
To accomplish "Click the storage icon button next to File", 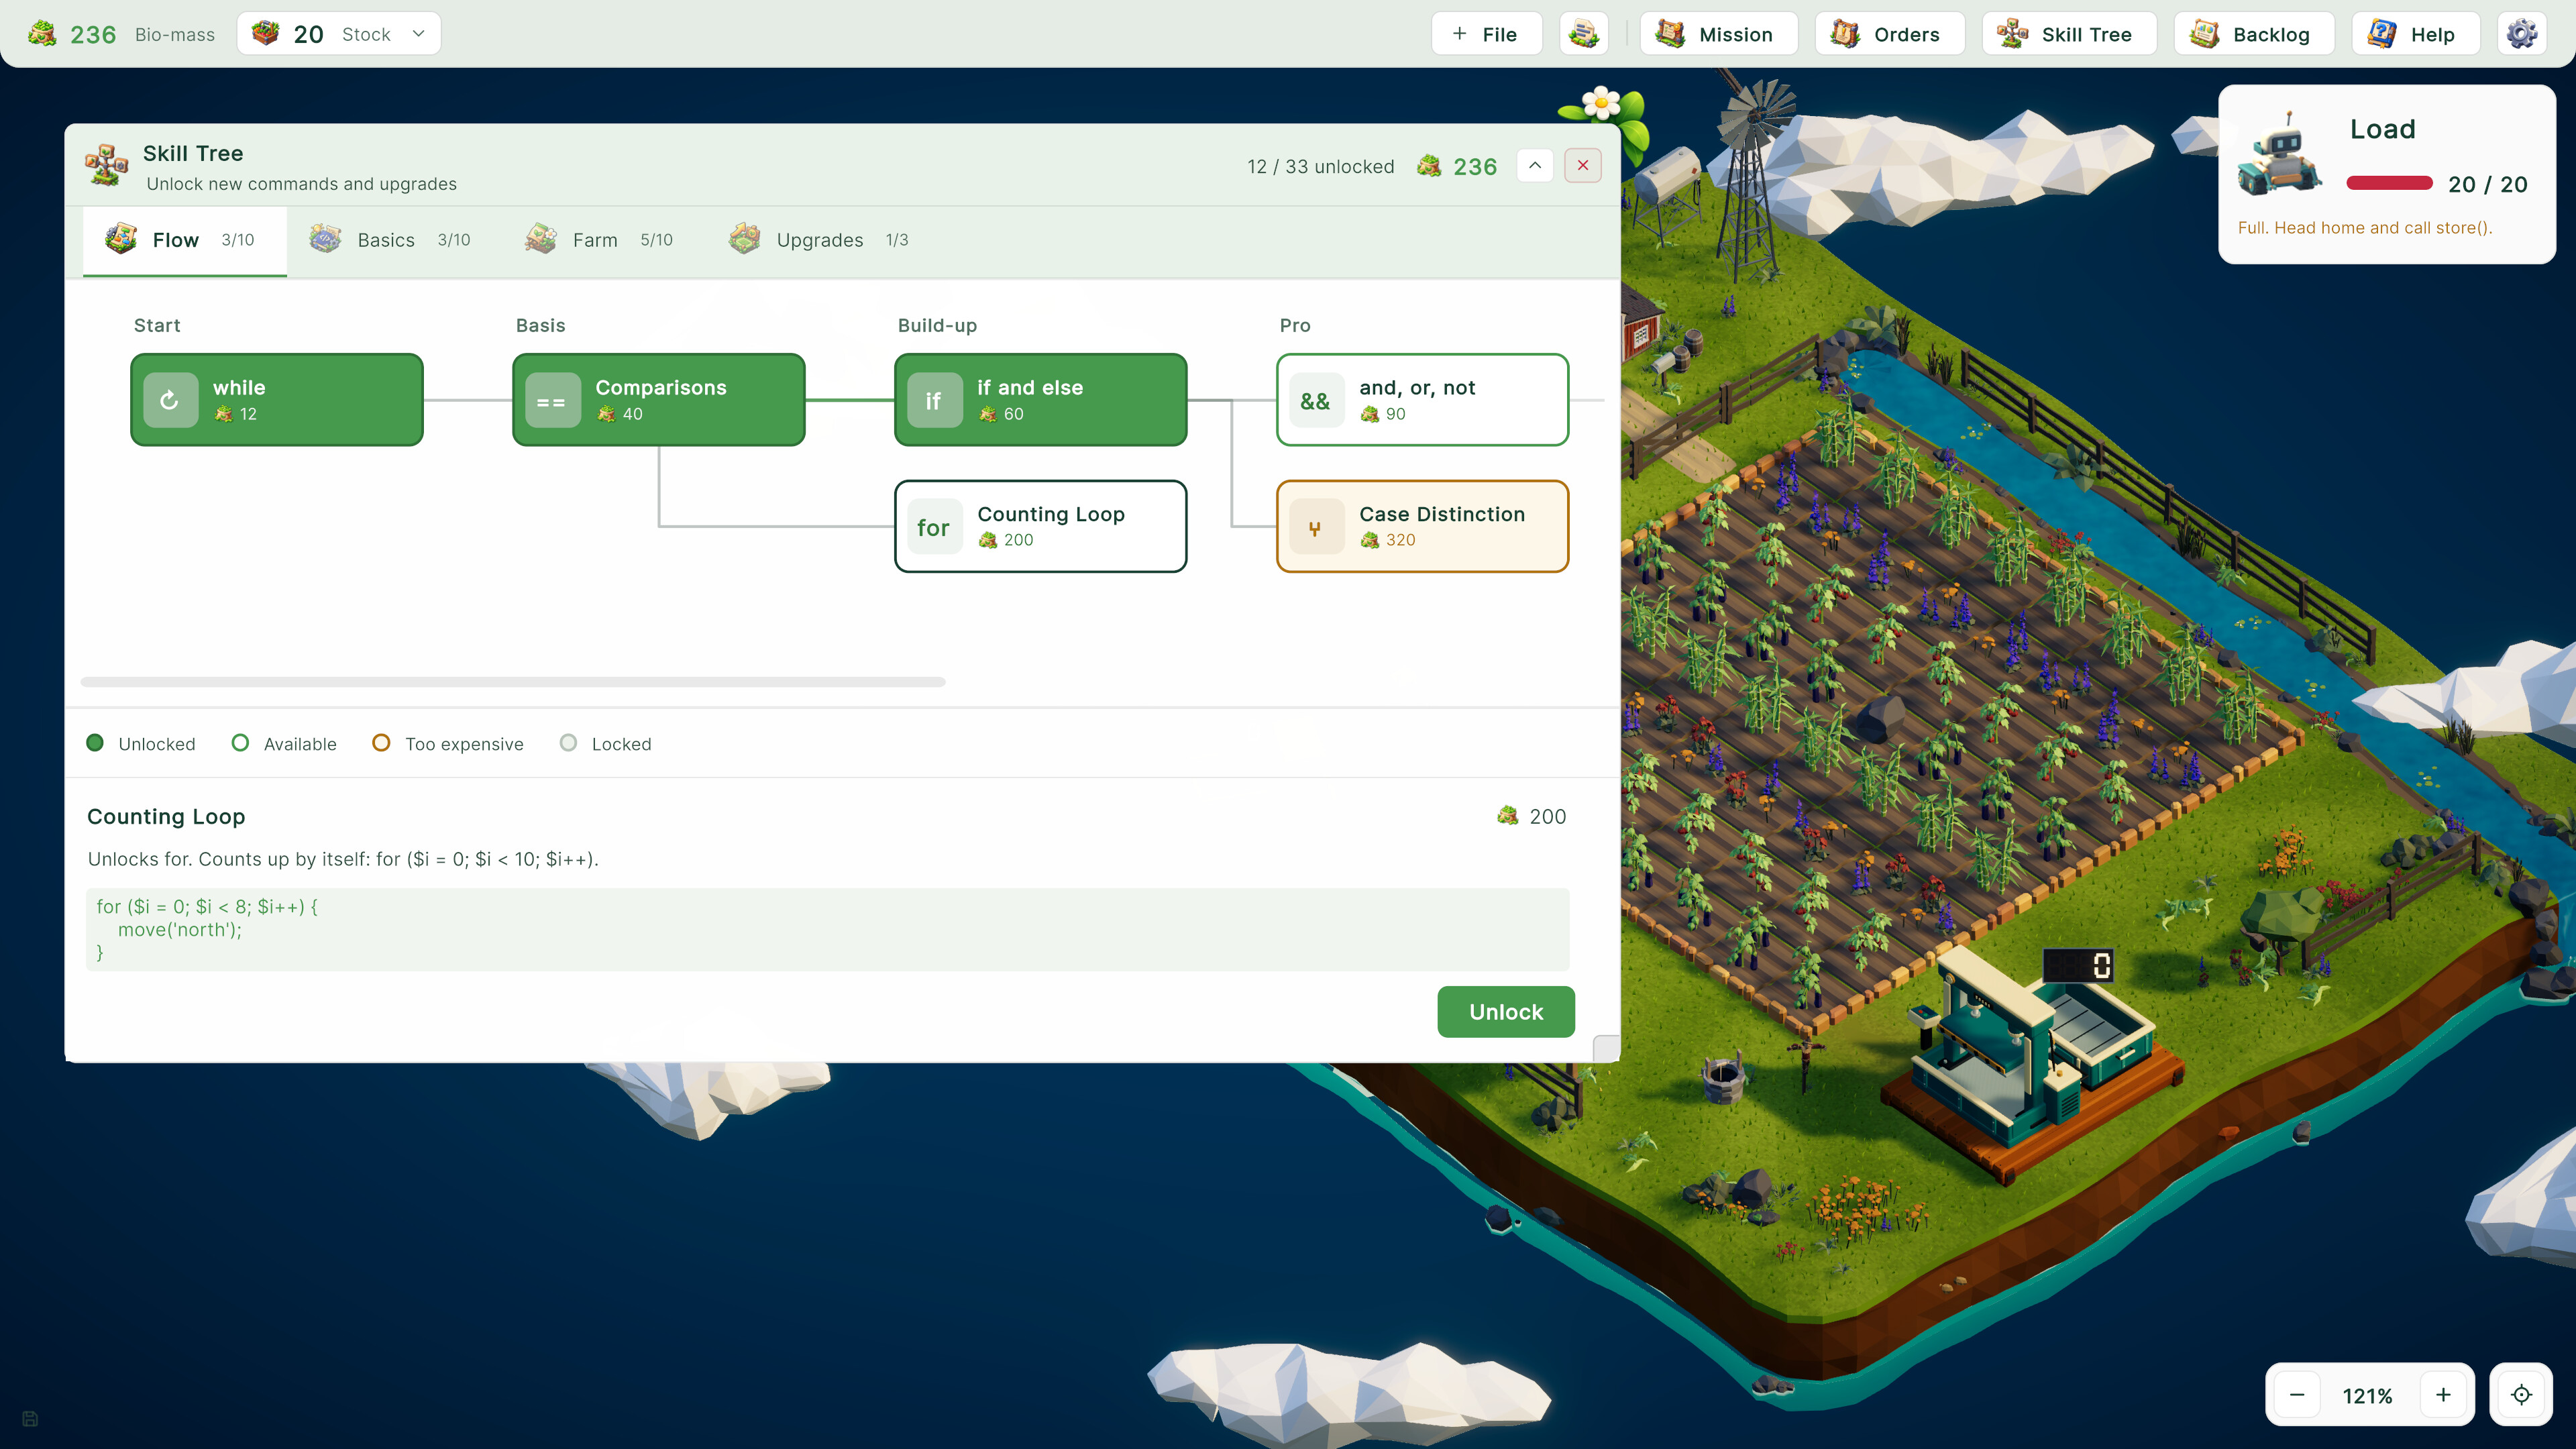I will coord(1584,34).
